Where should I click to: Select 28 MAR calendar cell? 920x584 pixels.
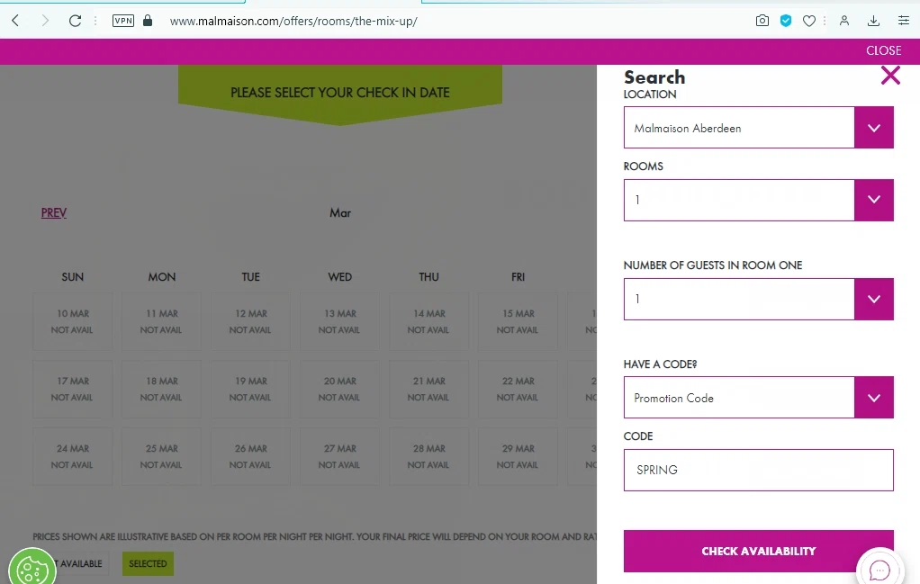[428, 457]
